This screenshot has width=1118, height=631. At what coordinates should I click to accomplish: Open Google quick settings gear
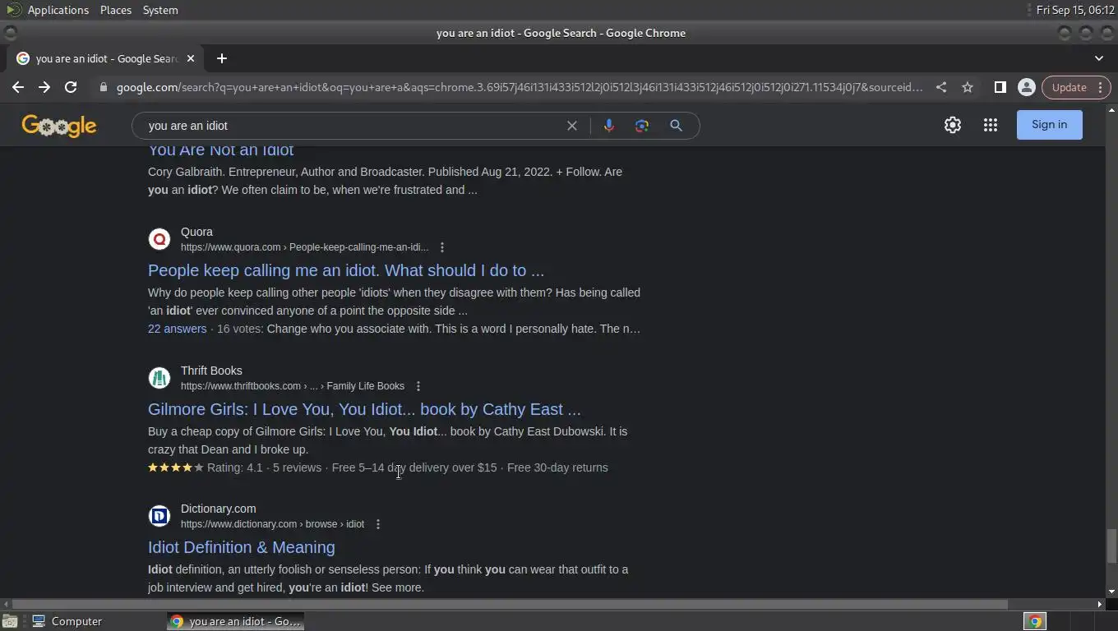pyautogui.click(x=953, y=125)
